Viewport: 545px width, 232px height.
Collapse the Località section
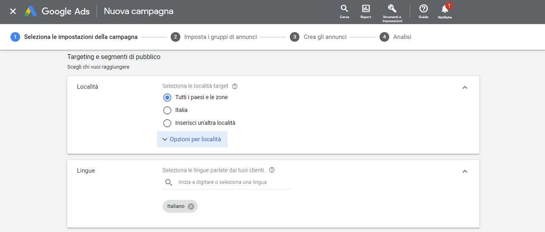(465, 88)
